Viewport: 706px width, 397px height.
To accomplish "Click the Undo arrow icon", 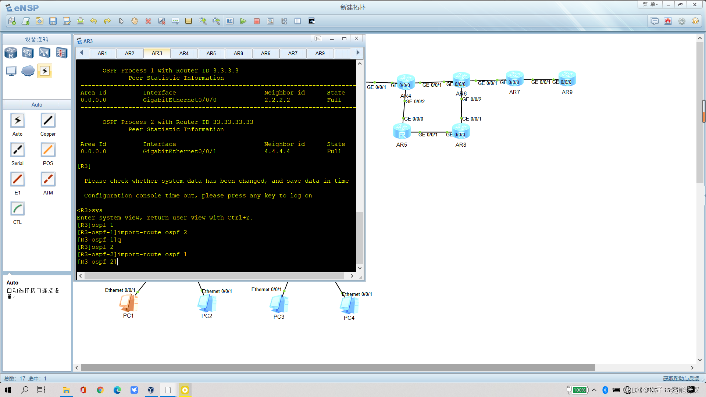I will point(93,21).
